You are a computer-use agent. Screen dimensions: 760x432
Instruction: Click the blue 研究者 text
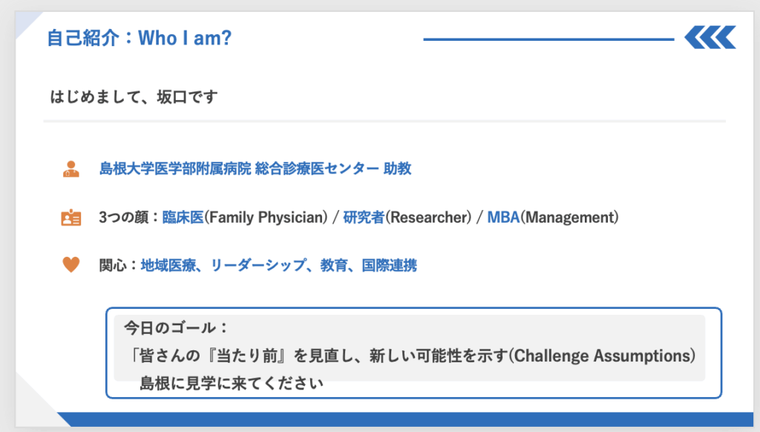pos(364,218)
